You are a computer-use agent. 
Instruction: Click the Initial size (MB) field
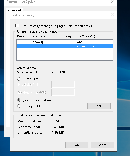coord(63,84)
